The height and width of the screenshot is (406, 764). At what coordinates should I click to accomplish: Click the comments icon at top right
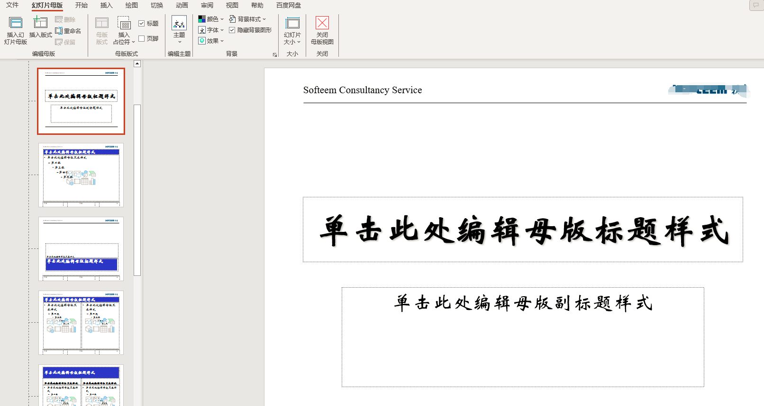click(x=756, y=5)
